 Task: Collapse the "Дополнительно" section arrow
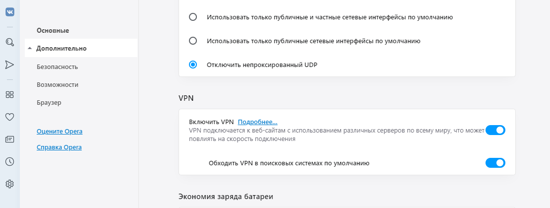[30, 49]
